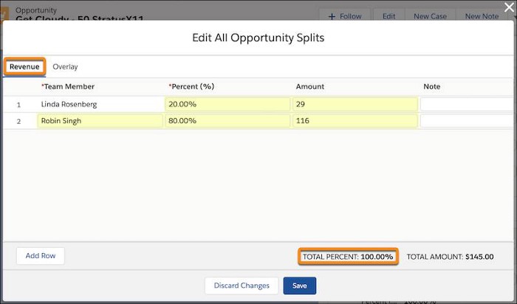Click Linda Rosenberg team member field
Viewport: 517px width, 304px height.
click(x=100, y=104)
